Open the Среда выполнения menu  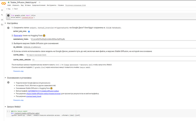coord(39,5)
